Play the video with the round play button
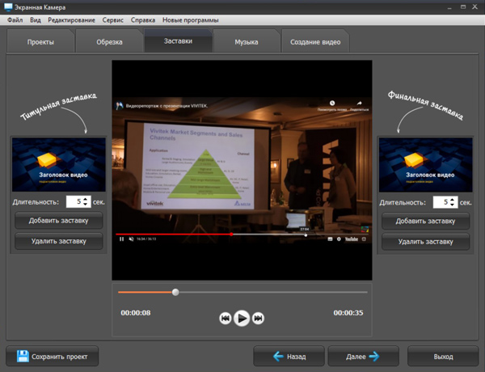Screen dimensions: 485x372 [x=242, y=318]
